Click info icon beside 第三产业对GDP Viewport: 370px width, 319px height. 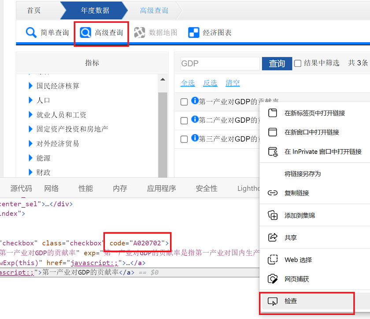195,137
